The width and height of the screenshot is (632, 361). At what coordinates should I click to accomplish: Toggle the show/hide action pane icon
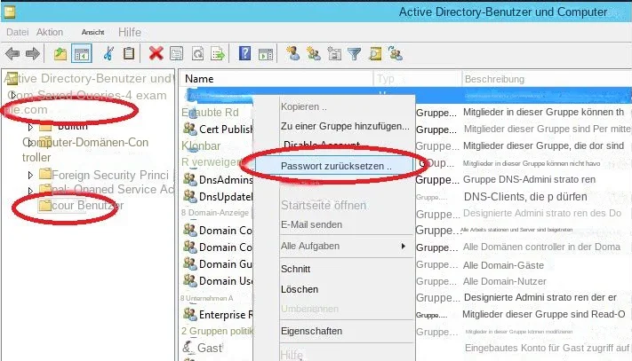click(266, 54)
